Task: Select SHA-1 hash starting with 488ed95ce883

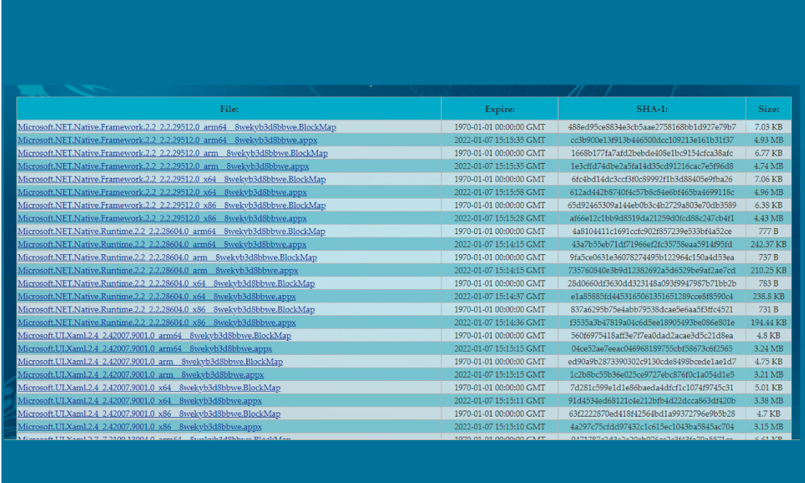Action: coord(652,127)
